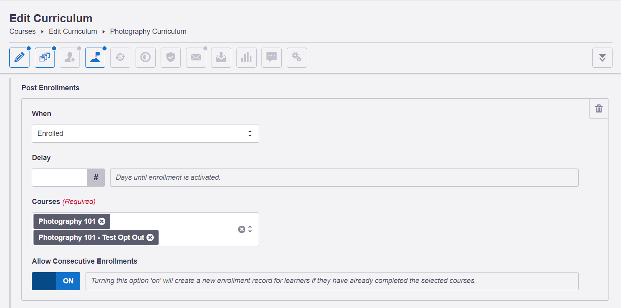
Task: Select the shield checkmark toolbar icon
Action: click(x=171, y=58)
